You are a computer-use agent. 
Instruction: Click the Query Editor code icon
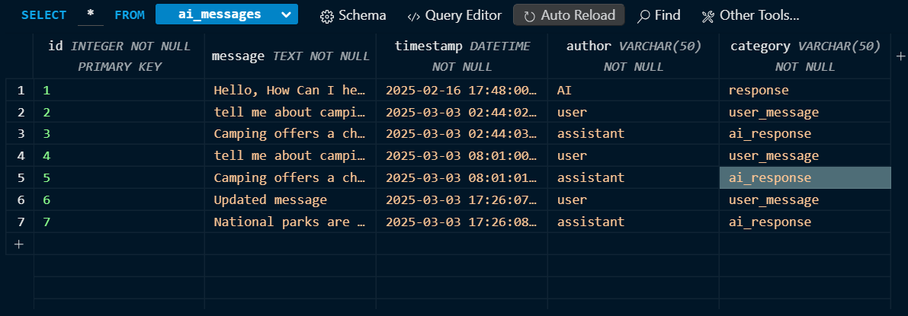pyautogui.click(x=414, y=16)
